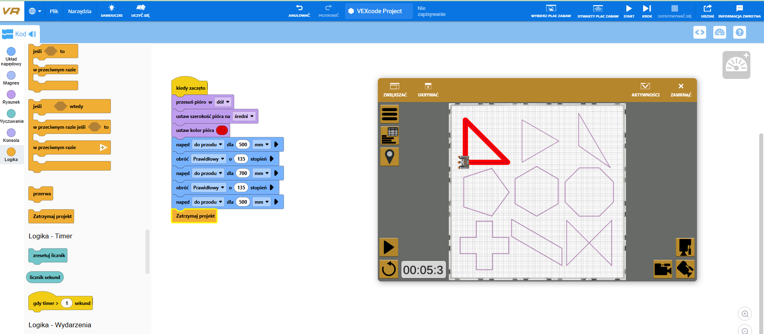
Task: Click the playground reset arrow icon
Action: pos(389,269)
